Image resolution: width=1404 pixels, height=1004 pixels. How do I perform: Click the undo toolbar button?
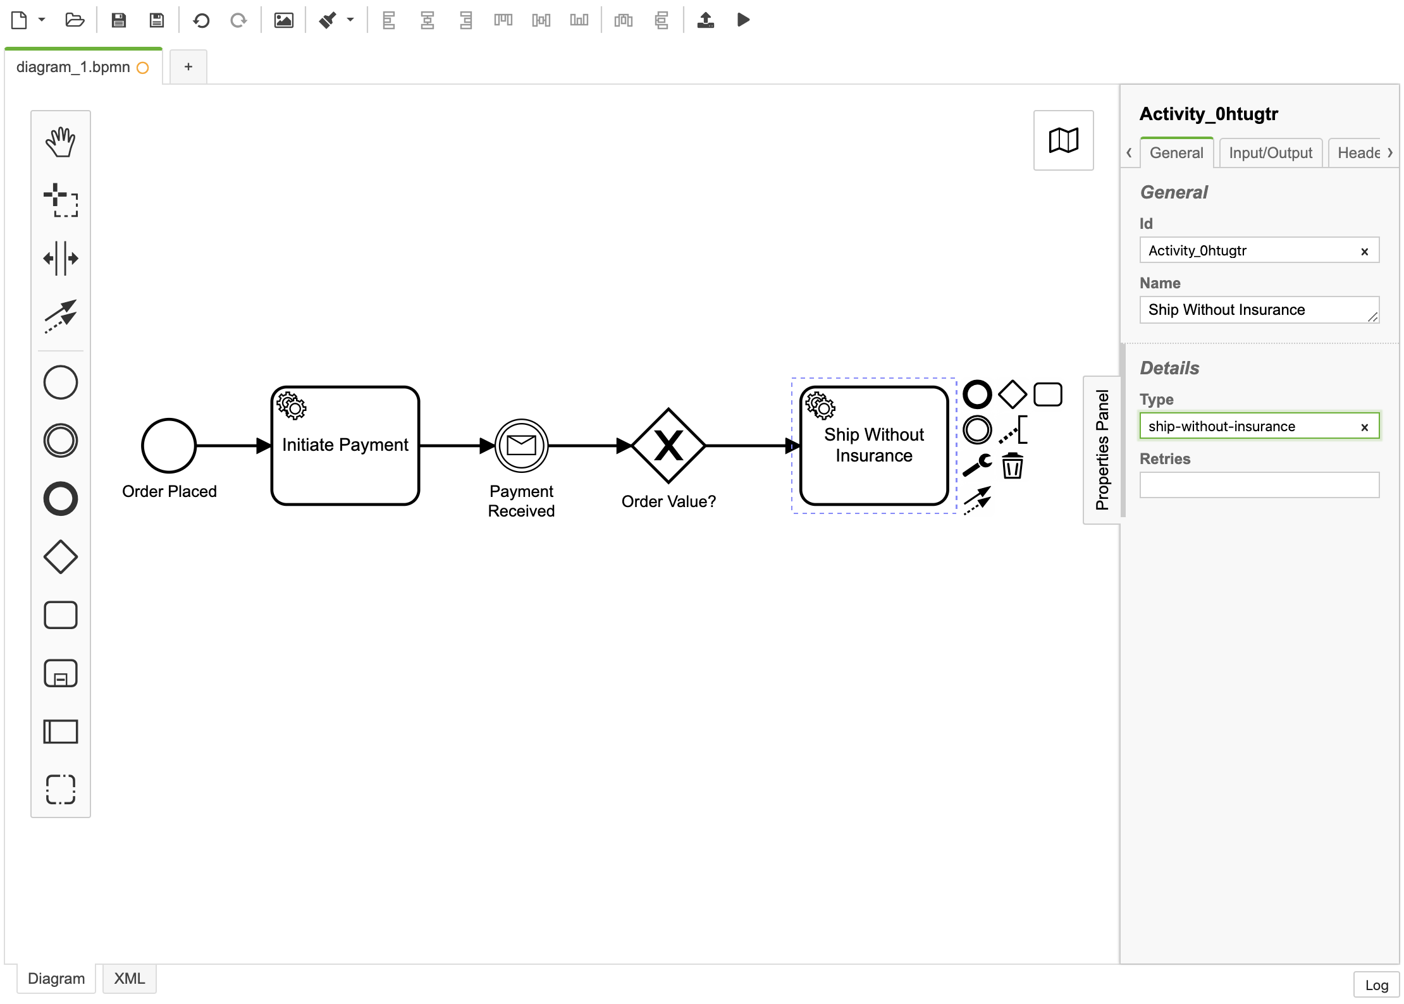200,21
